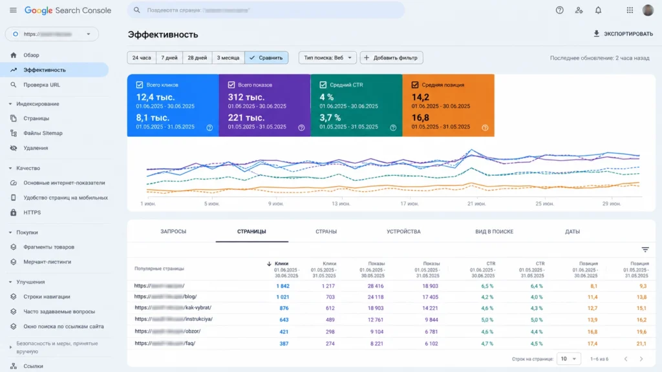Open the hamburger main menu
Viewport: 662px width, 372px height.
pyautogui.click(x=13, y=10)
